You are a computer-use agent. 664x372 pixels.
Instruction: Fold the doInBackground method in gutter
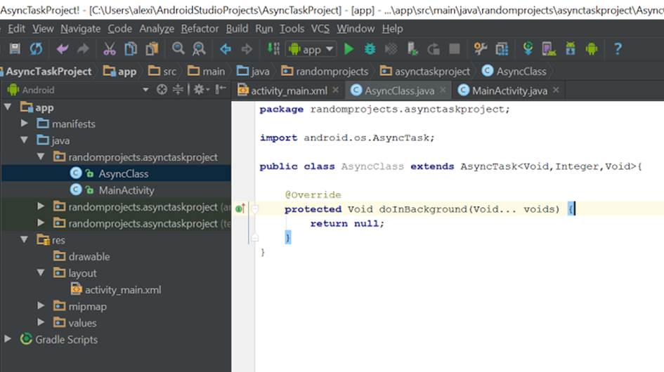(x=254, y=208)
